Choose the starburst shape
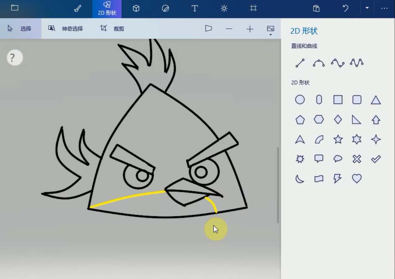The image size is (395, 279). click(x=300, y=159)
